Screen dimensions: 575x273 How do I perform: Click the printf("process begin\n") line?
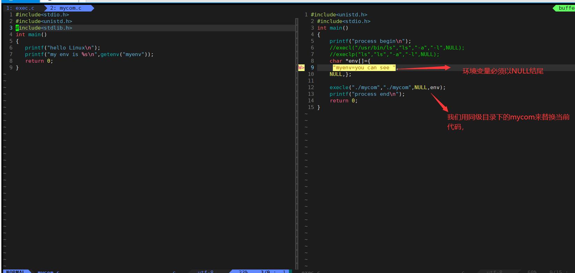[x=370, y=41]
